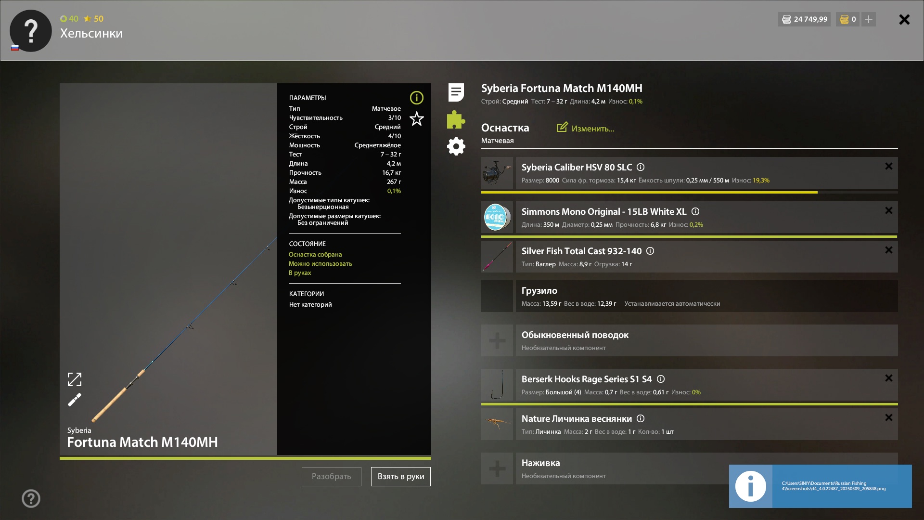Click the Simmons Mono line spool thumbnail
924x520 pixels.
pyautogui.click(x=497, y=217)
